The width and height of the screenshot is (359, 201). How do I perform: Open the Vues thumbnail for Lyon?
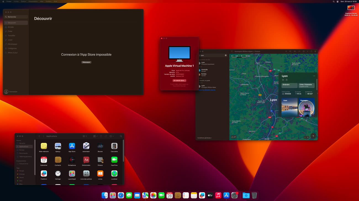(289, 107)
